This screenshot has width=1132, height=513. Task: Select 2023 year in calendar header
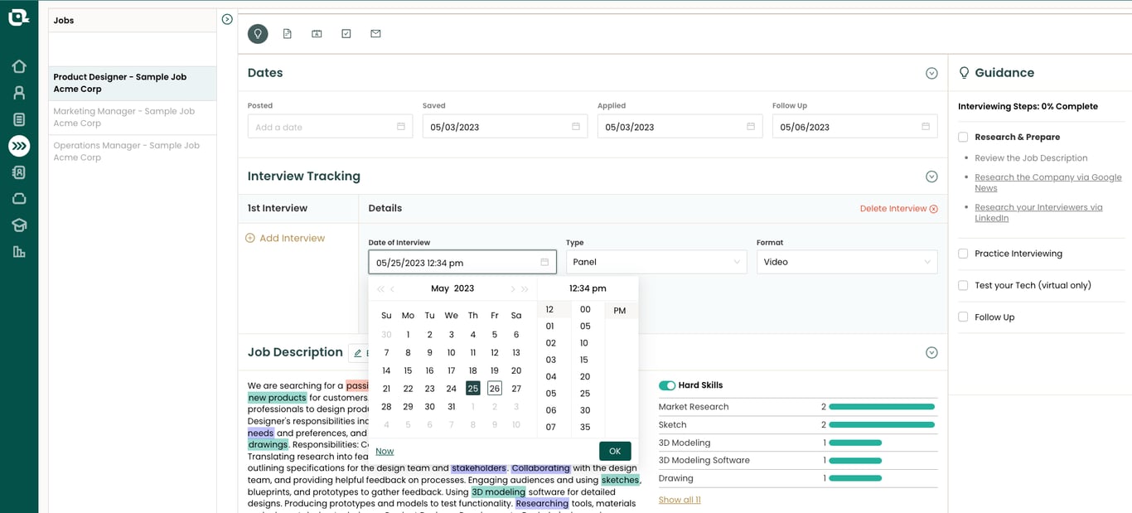click(464, 288)
